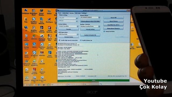Viewport: 172px width, 97px height.
Task: Click Read flash by address button
Action: point(113,25)
